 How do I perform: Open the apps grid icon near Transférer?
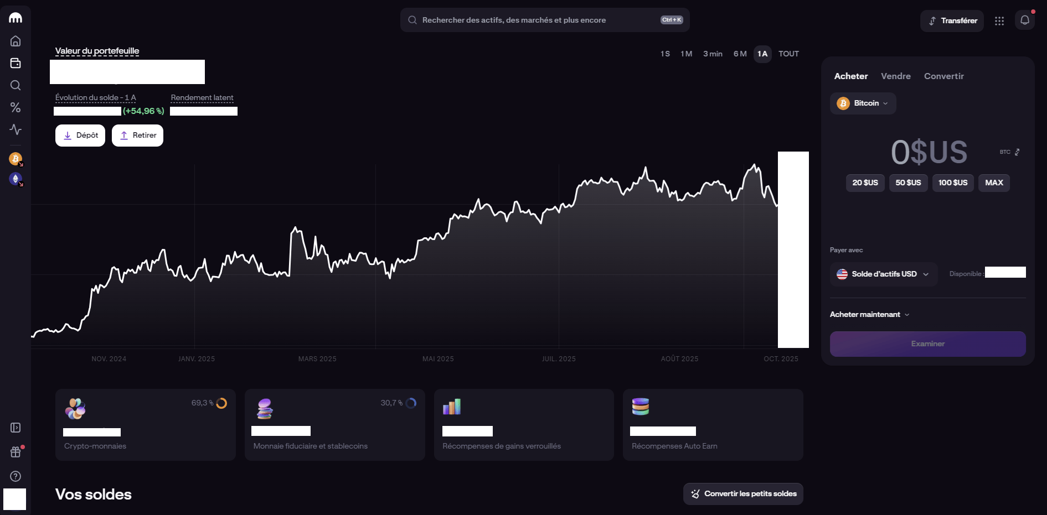[x=999, y=20]
